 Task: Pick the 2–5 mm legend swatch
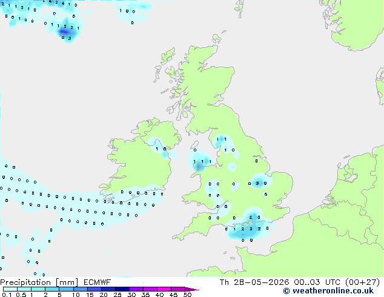[52, 289]
